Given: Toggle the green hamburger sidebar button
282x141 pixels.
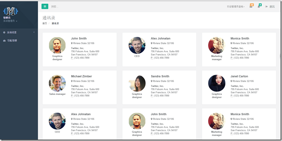Looking at the screenshot, I should (45, 6).
